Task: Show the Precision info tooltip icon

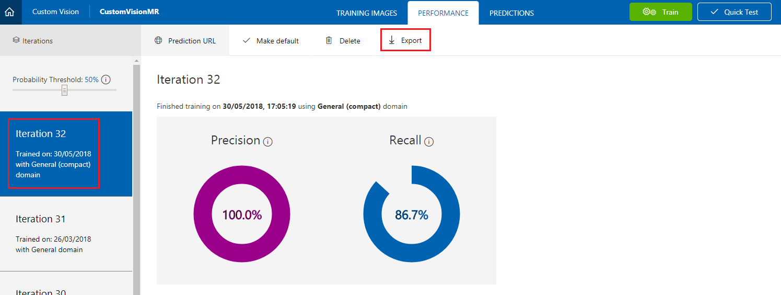Action: coord(268,141)
